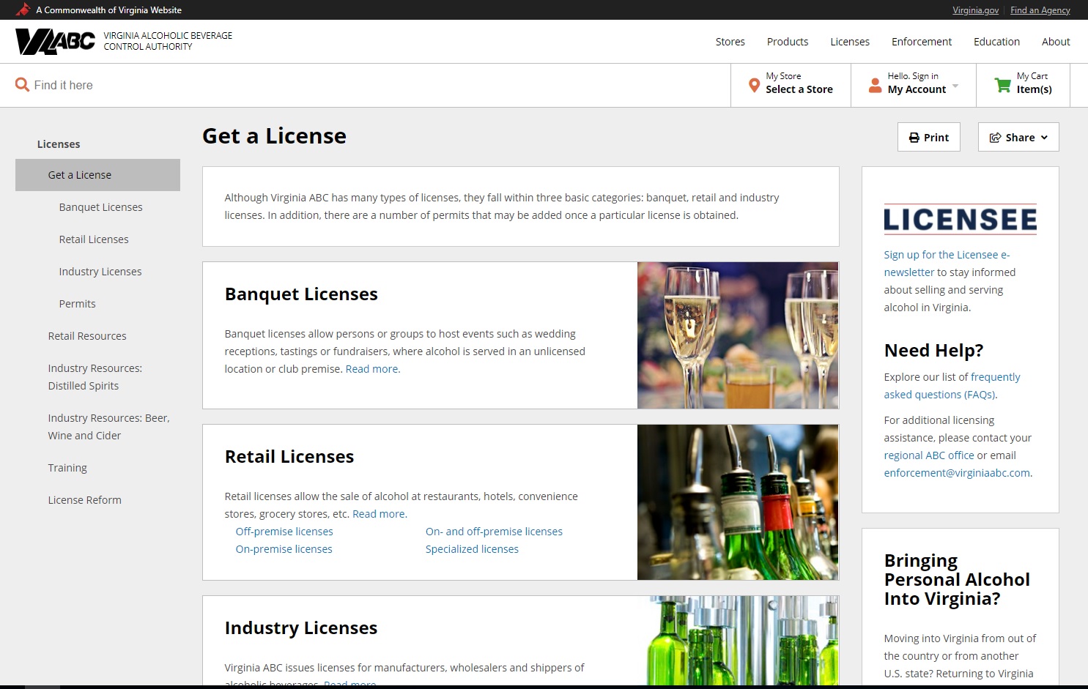Open the Products menu
Image resolution: width=1088 pixels, height=689 pixels.
pos(787,42)
